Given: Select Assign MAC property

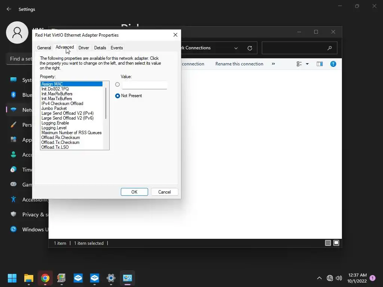Looking at the screenshot, I should pos(71,84).
